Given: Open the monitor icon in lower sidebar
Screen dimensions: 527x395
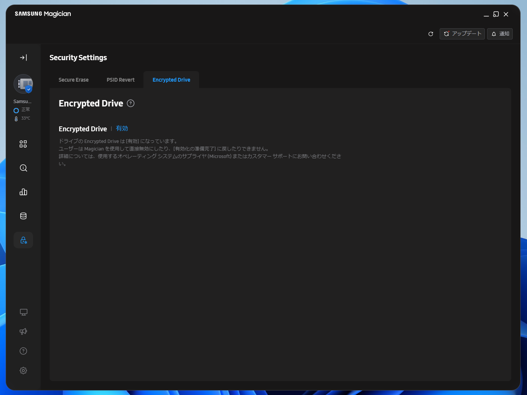Looking at the screenshot, I should (23, 312).
